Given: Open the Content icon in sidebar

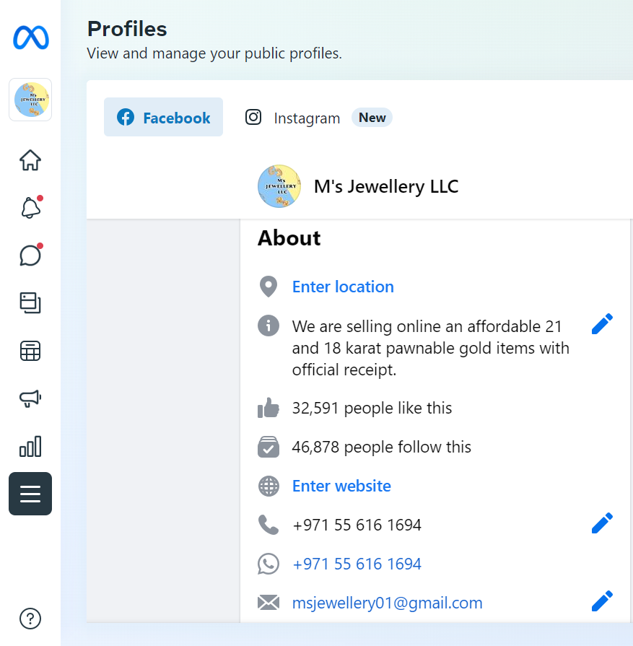Looking at the screenshot, I should tap(30, 303).
